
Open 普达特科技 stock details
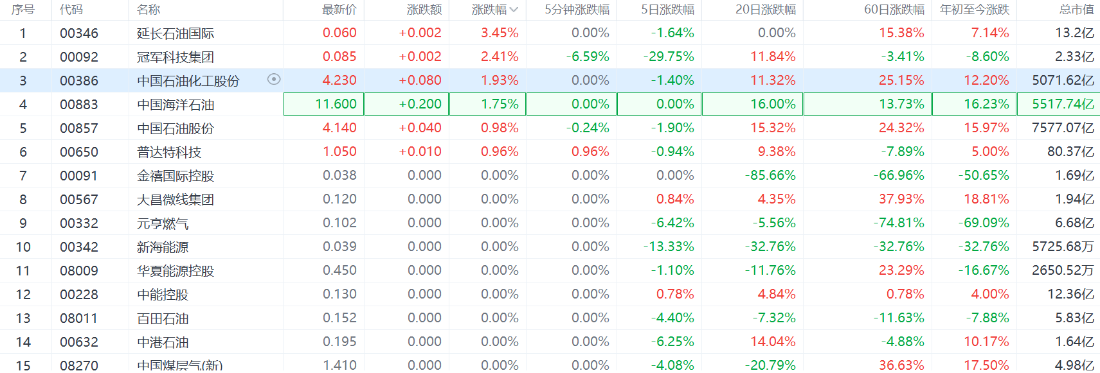click(x=169, y=152)
